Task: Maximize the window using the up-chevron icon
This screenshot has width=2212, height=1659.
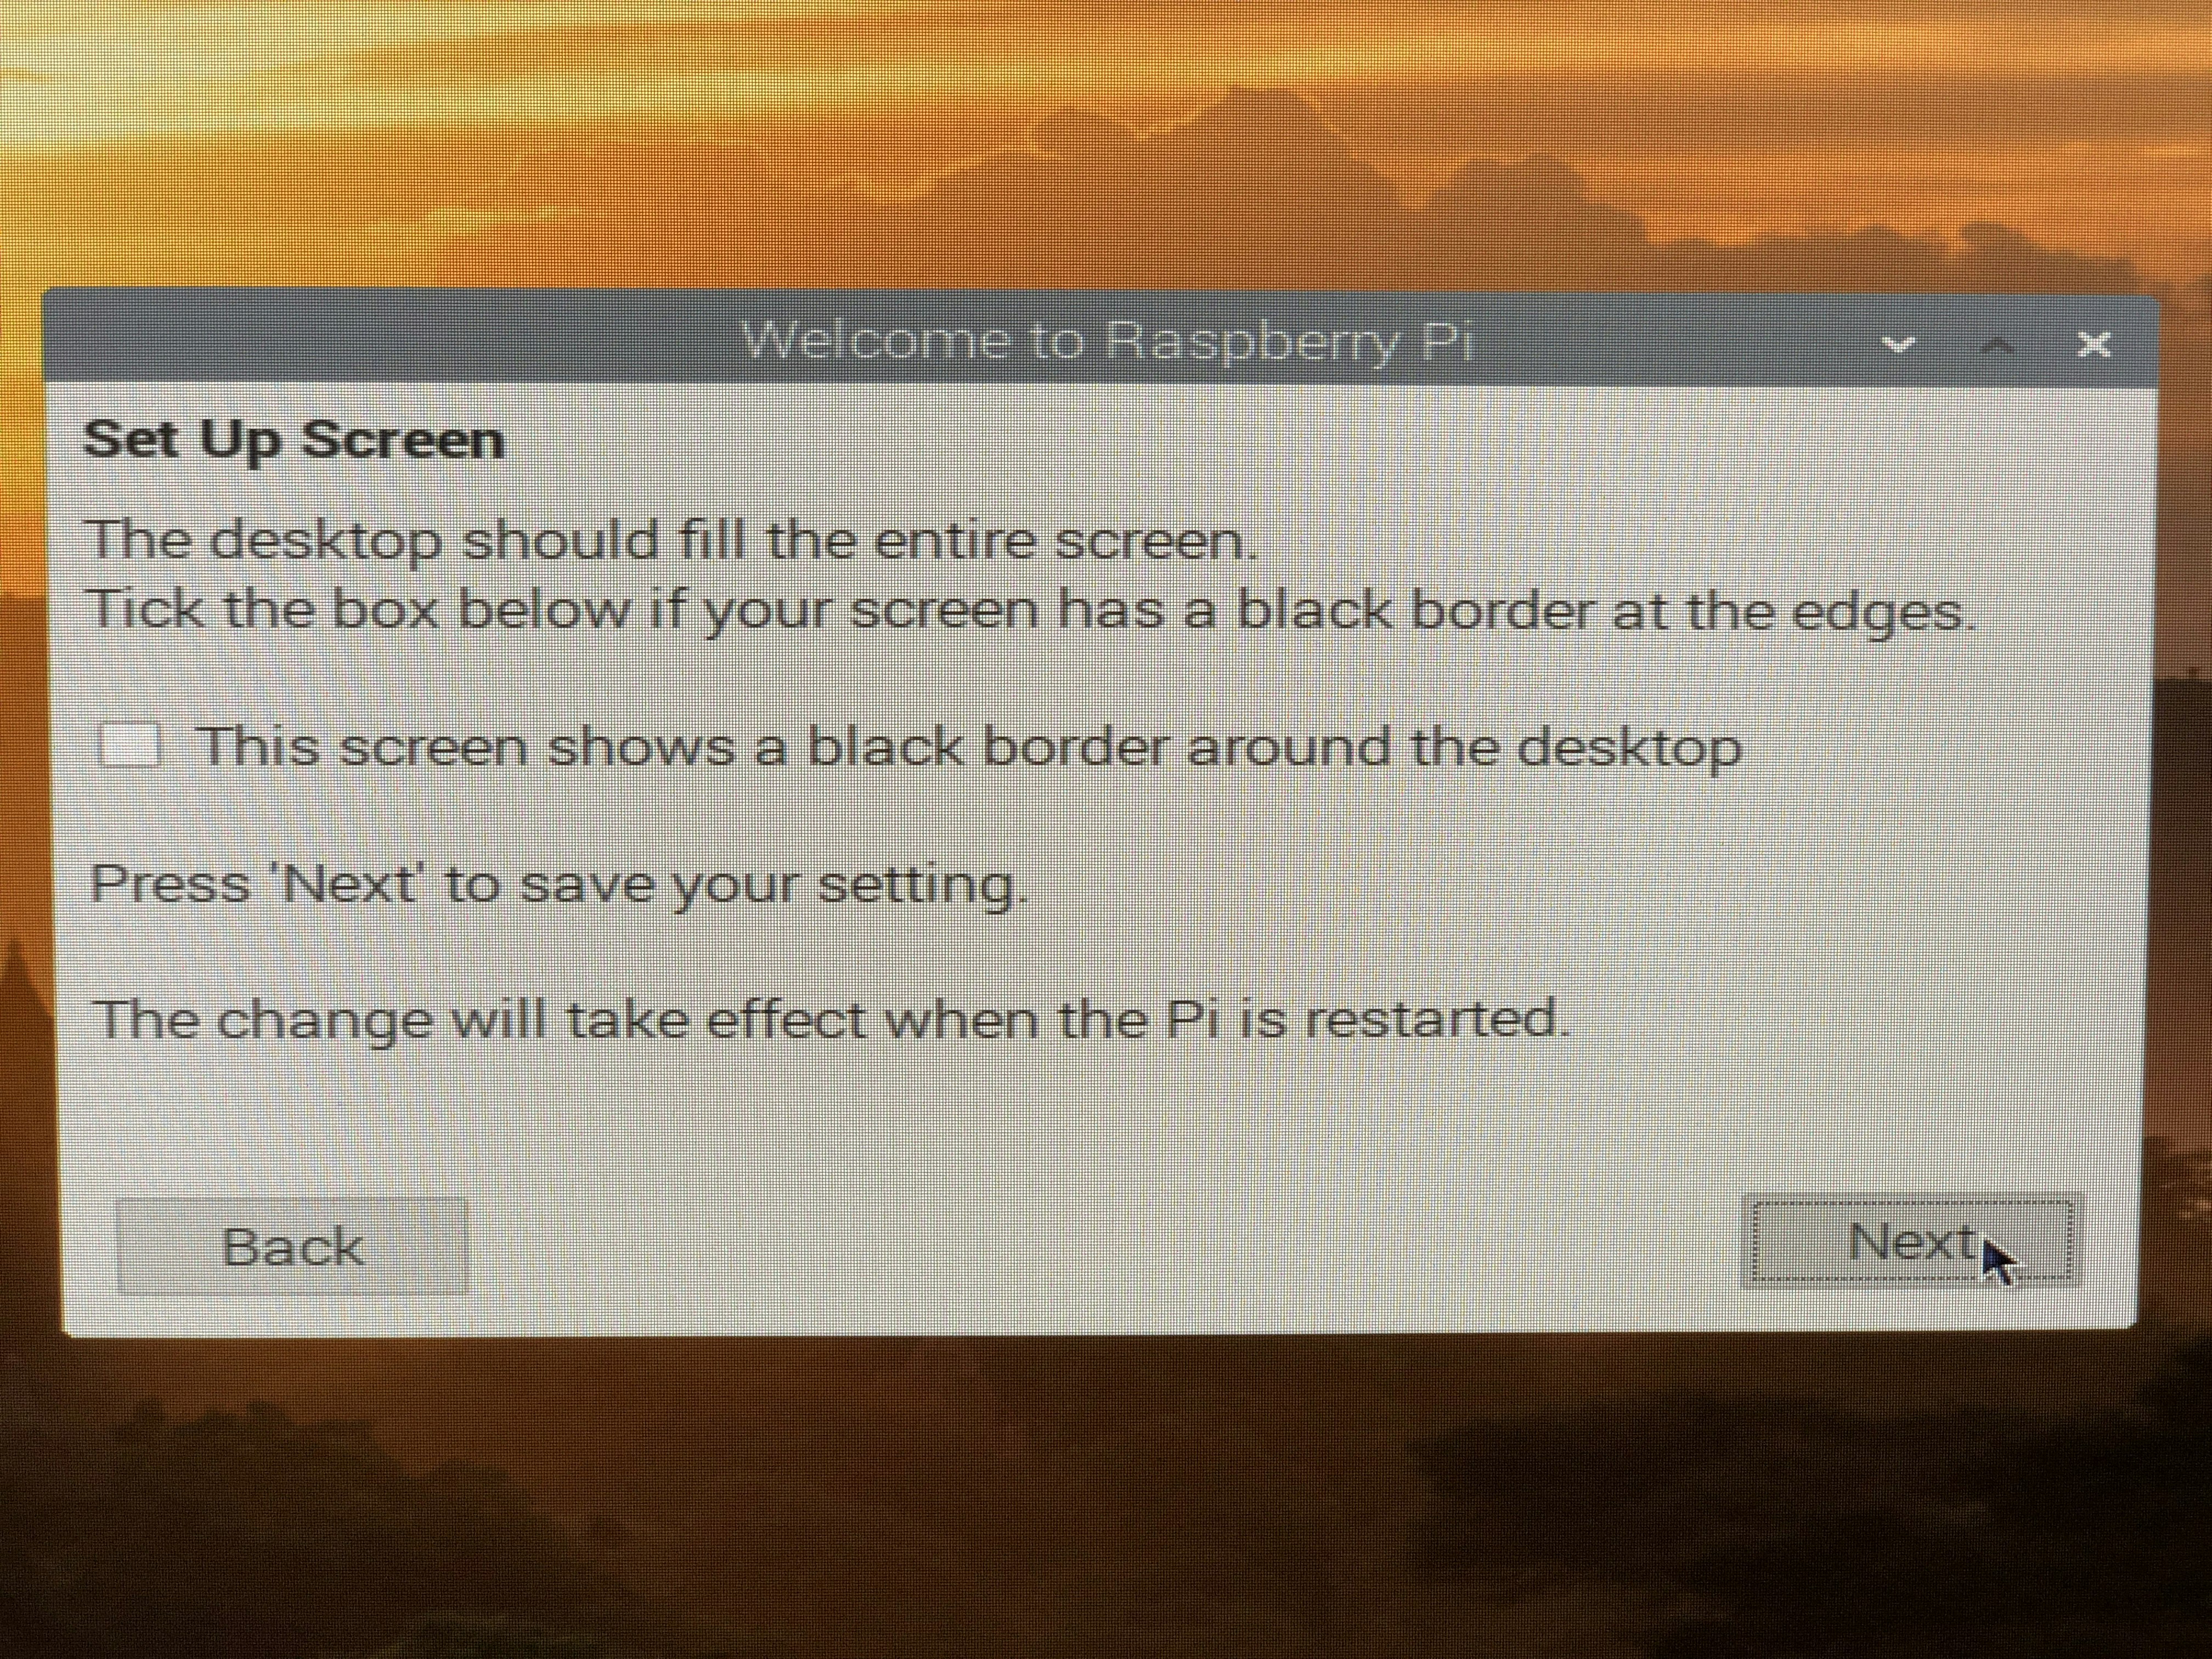Action: (1997, 345)
